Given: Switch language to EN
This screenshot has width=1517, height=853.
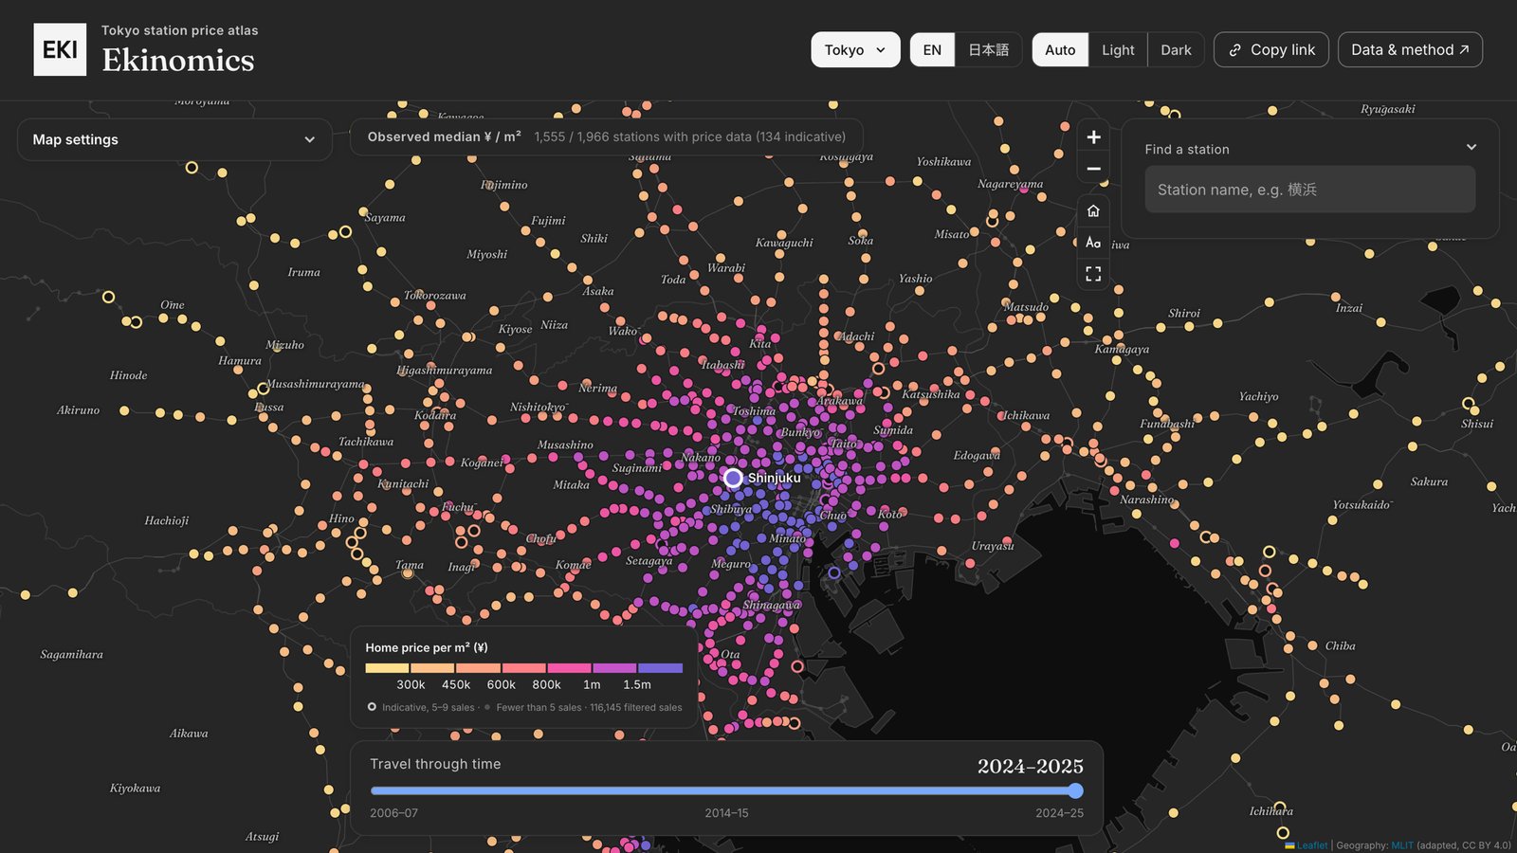Looking at the screenshot, I should click(932, 50).
